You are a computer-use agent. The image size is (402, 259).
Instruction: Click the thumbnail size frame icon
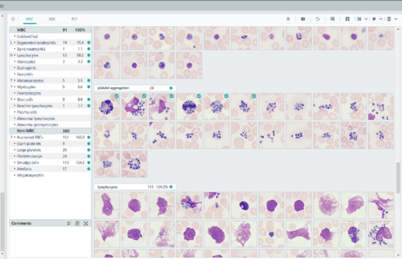point(359,19)
